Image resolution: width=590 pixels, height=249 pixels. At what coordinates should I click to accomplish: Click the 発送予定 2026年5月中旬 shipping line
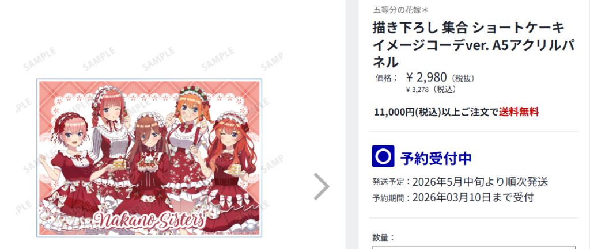click(460, 182)
